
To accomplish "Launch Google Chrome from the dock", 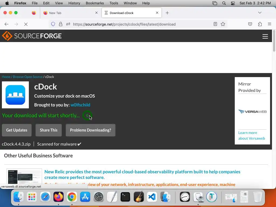I will pyautogui.click(x=72, y=196).
